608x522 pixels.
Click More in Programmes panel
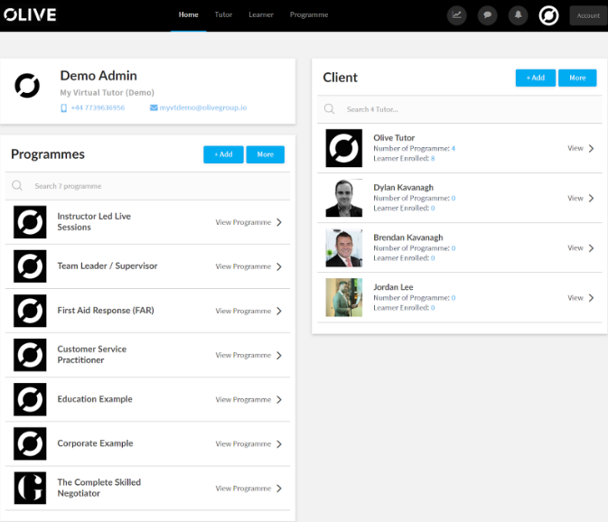click(266, 154)
